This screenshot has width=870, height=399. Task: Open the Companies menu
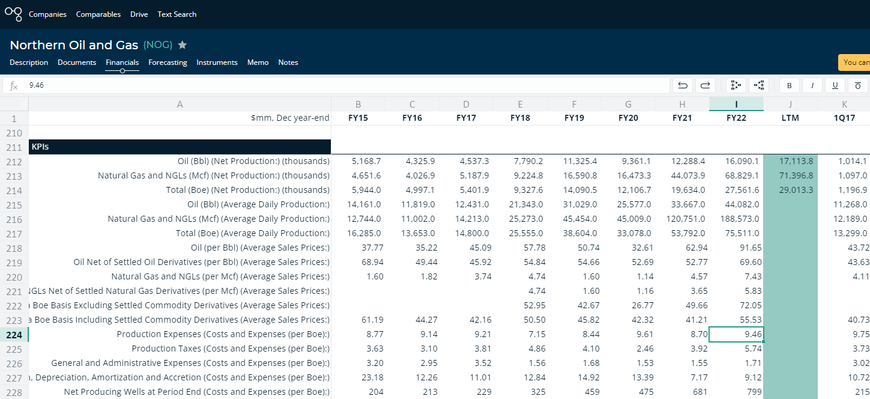(47, 14)
